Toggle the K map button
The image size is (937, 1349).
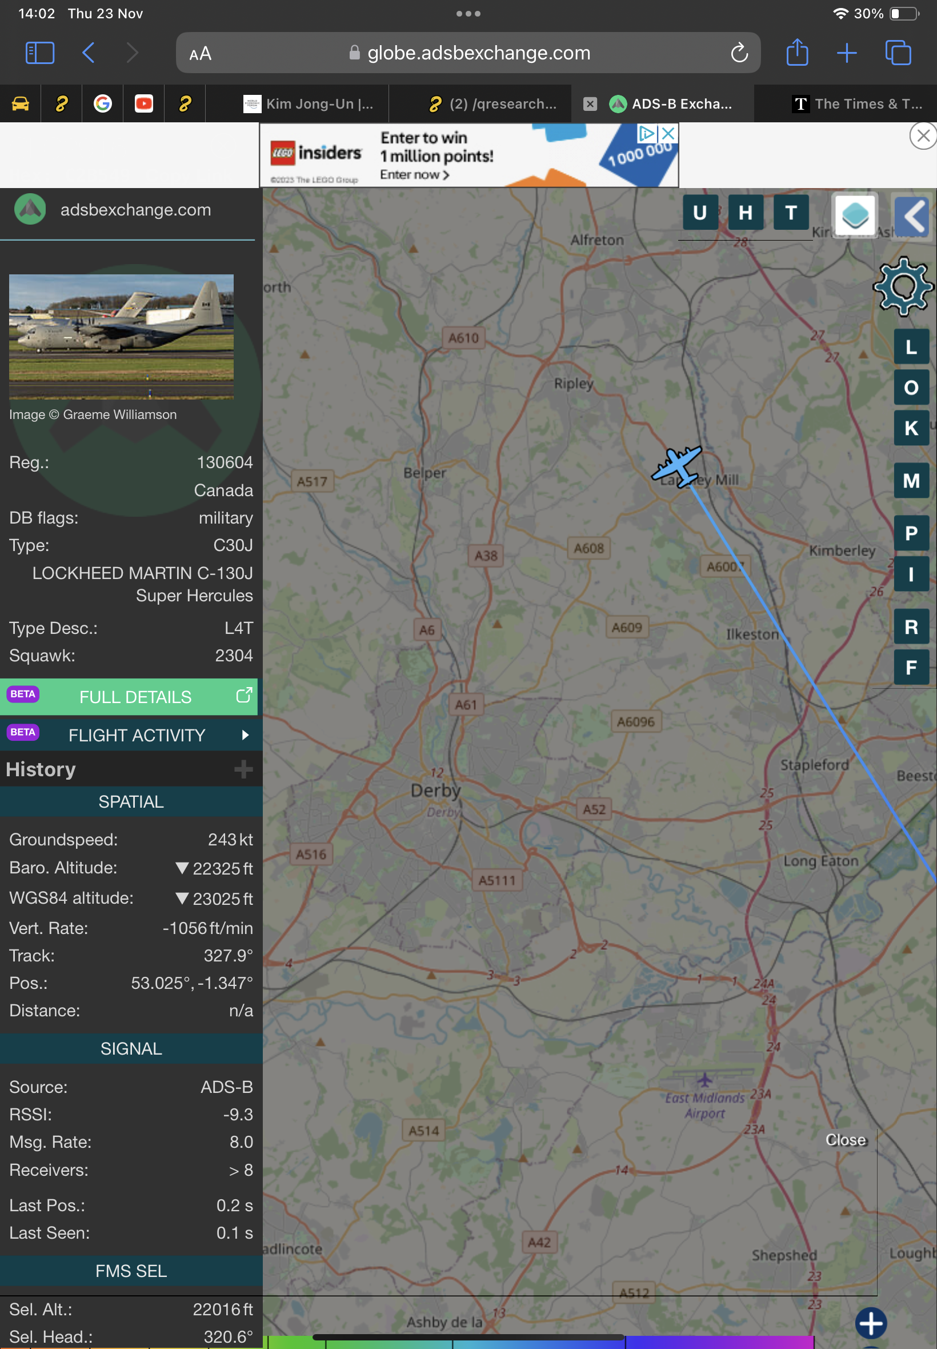(x=911, y=428)
